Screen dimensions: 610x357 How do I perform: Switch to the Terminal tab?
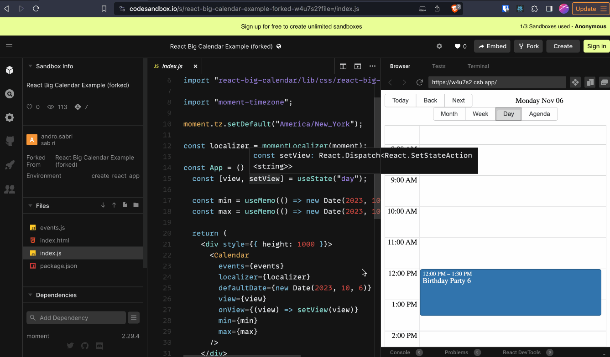[x=478, y=66]
